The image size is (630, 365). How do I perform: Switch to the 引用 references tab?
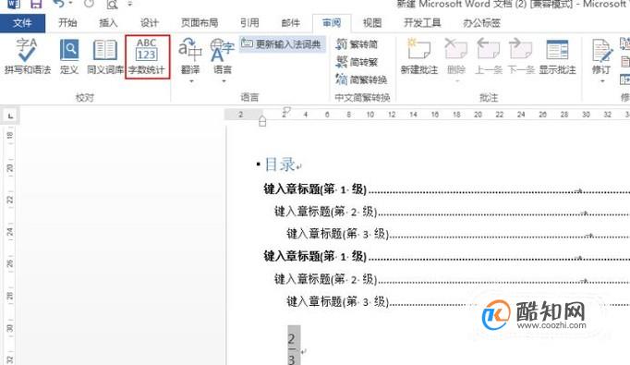(249, 23)
